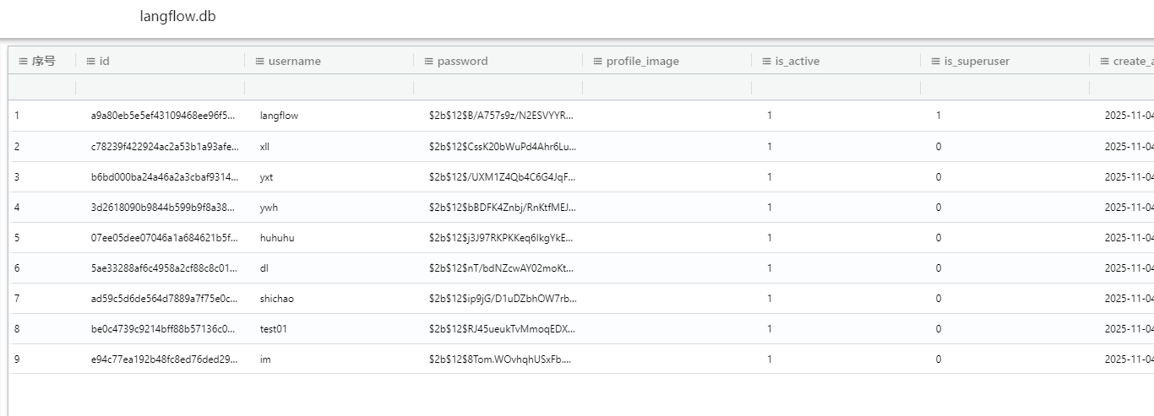This screenshot has width=1154, height=416.
Task: Select row number 9 cell
Action: pyautogui.click(x=17, y=359)
